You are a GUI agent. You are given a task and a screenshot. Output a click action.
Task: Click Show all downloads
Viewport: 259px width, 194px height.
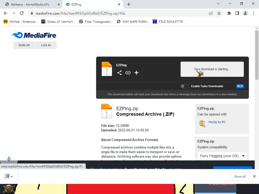[x=240, y=177]
